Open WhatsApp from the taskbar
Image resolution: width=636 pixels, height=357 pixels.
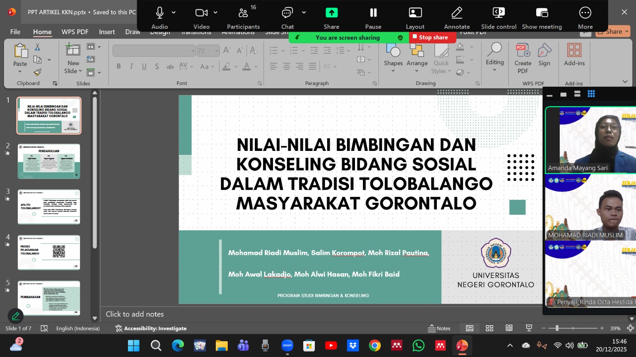[x=418, y=346]
